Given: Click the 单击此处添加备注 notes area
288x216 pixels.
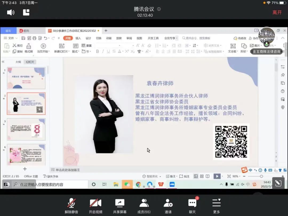Looking at the screenshot, I should click(68, 170).
